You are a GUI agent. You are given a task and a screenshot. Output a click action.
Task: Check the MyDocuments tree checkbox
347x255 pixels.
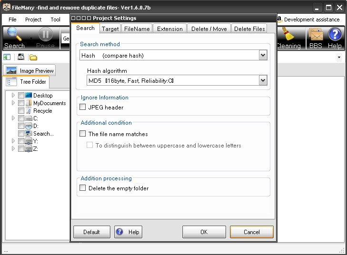pyautogui.click(x=21, y=103)
